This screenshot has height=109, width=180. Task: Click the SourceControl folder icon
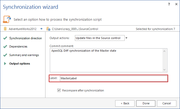click(48, 29)
